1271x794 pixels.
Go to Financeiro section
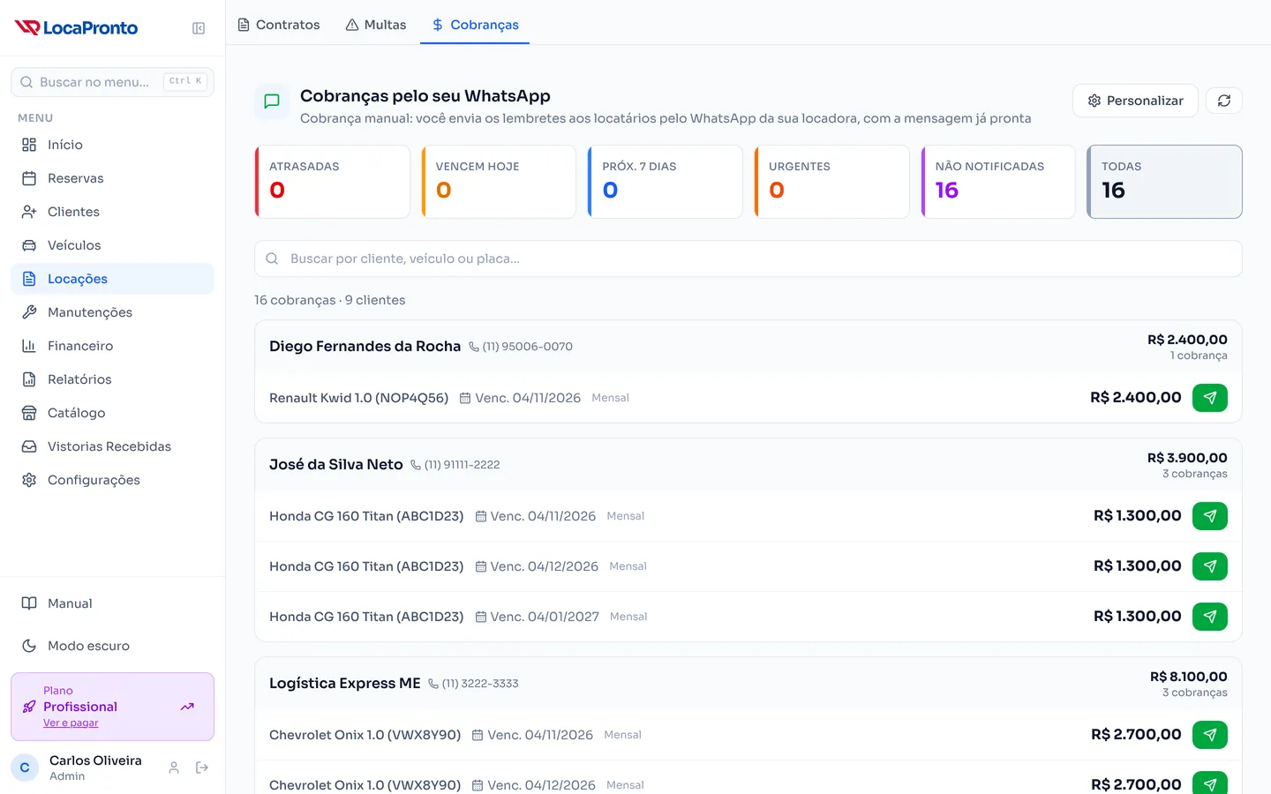[x=112, y=346]
